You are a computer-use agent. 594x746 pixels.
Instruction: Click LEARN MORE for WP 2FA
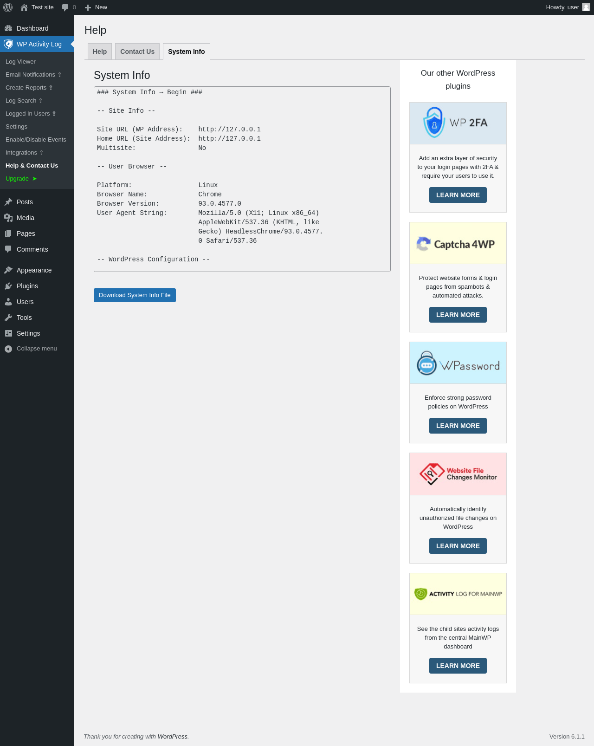tap(458, 195)
